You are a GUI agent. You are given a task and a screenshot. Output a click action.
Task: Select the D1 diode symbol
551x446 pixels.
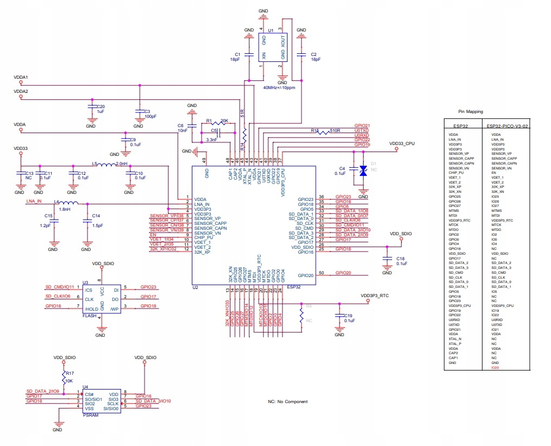pos(364,171)
